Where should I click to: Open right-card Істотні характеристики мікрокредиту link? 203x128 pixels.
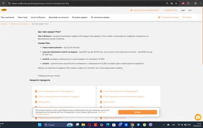click(x=121, y=91)
